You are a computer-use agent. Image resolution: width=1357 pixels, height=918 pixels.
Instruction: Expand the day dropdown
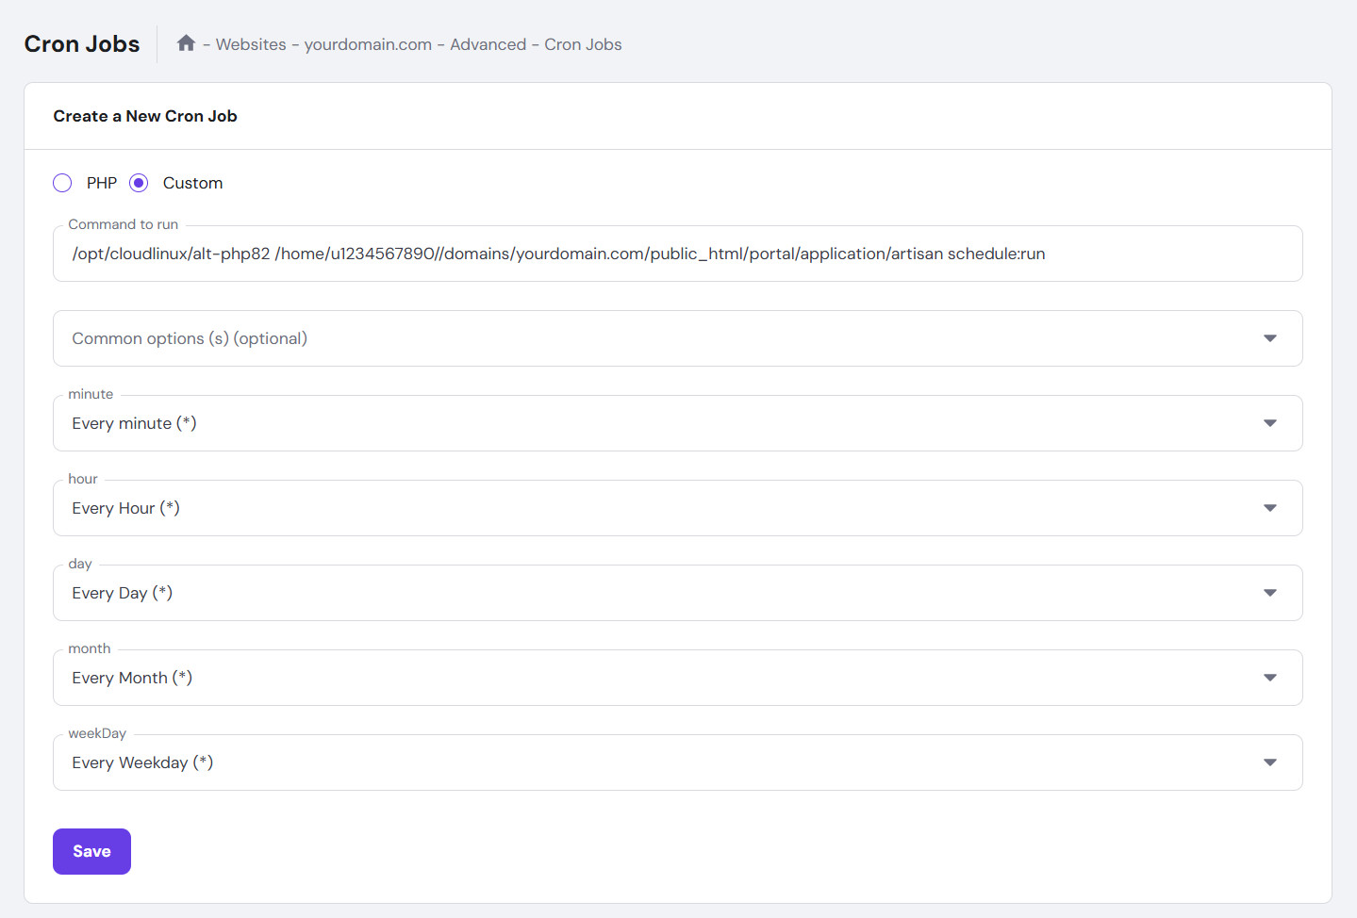660,593
